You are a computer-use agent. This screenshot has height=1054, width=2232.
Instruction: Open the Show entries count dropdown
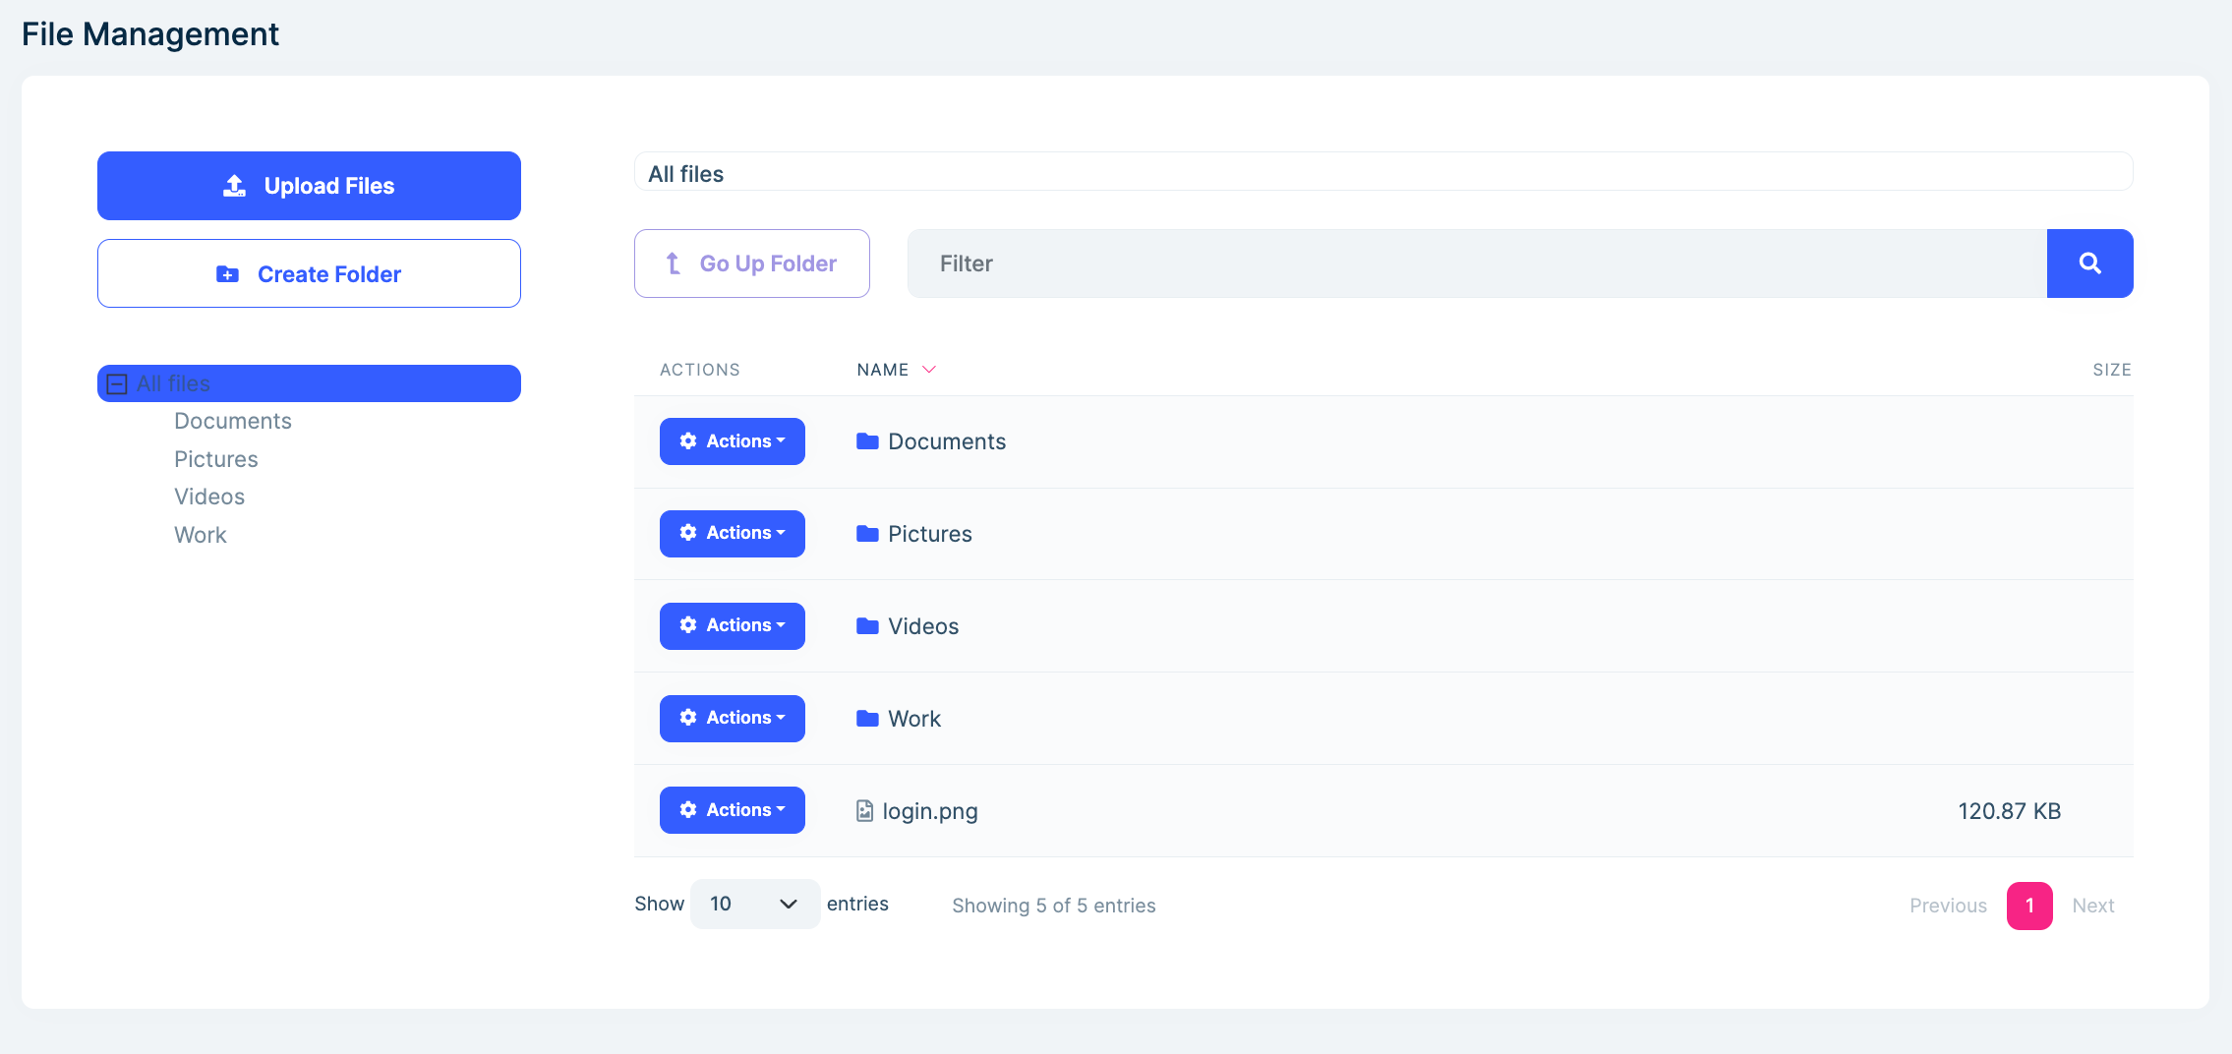point(753,904)
